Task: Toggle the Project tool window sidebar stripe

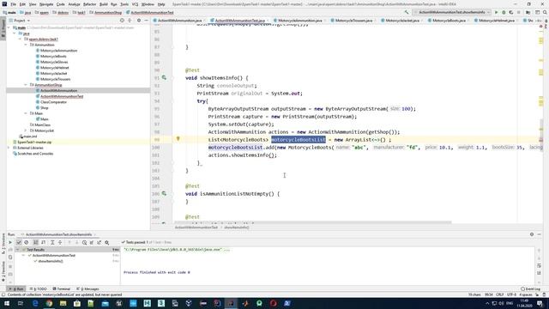Action: [3, 28]
